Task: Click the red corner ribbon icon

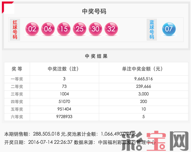Action: (x=6, y=6)
